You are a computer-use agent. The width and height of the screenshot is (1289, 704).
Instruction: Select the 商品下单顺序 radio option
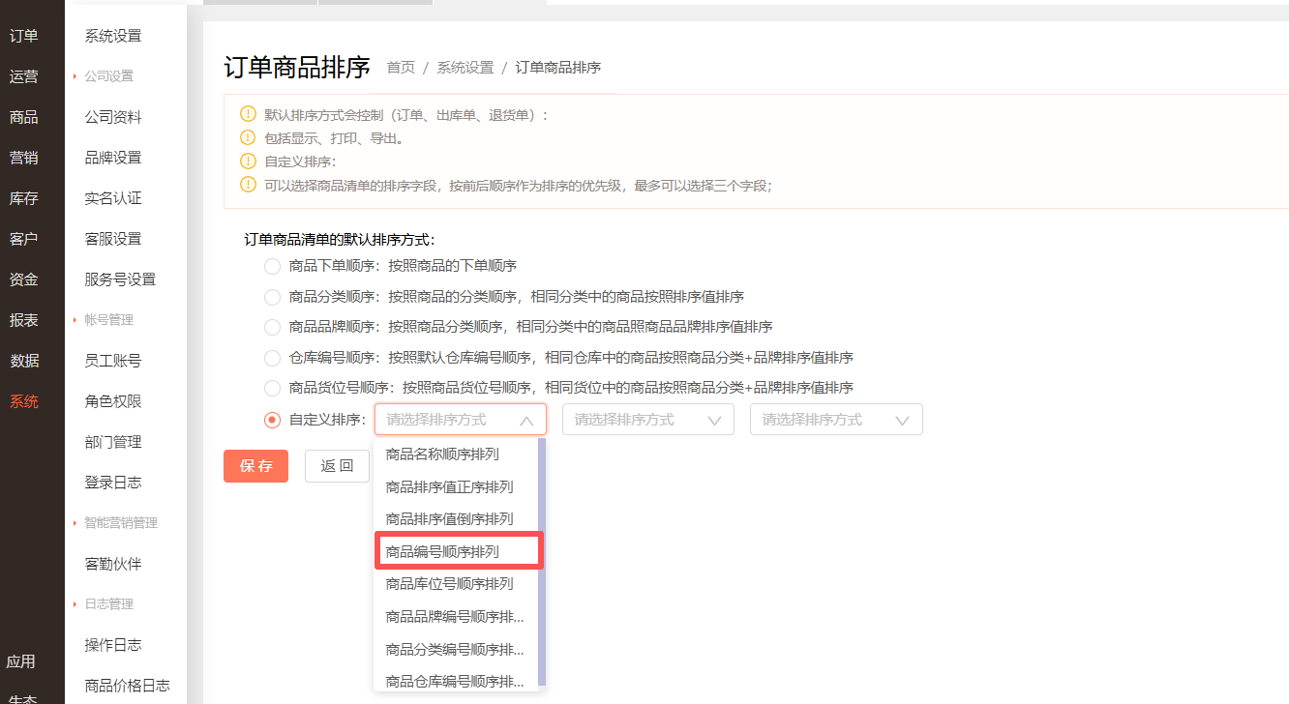(272, 266)
